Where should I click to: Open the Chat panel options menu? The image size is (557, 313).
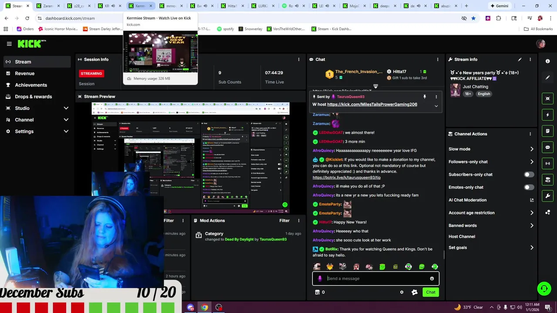pyautogui.click(x=438, y=60)
